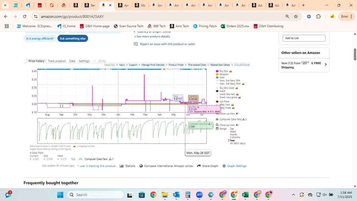The height and width of the screenshot is (201, 357).
Task: Open the zoom magnifier in address bar
Action: tap(287, 16)
